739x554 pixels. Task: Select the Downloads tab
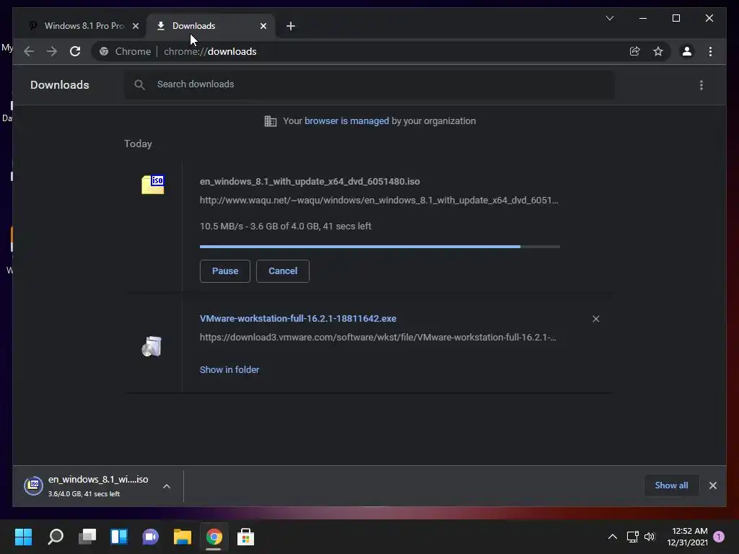pos(210,26)
